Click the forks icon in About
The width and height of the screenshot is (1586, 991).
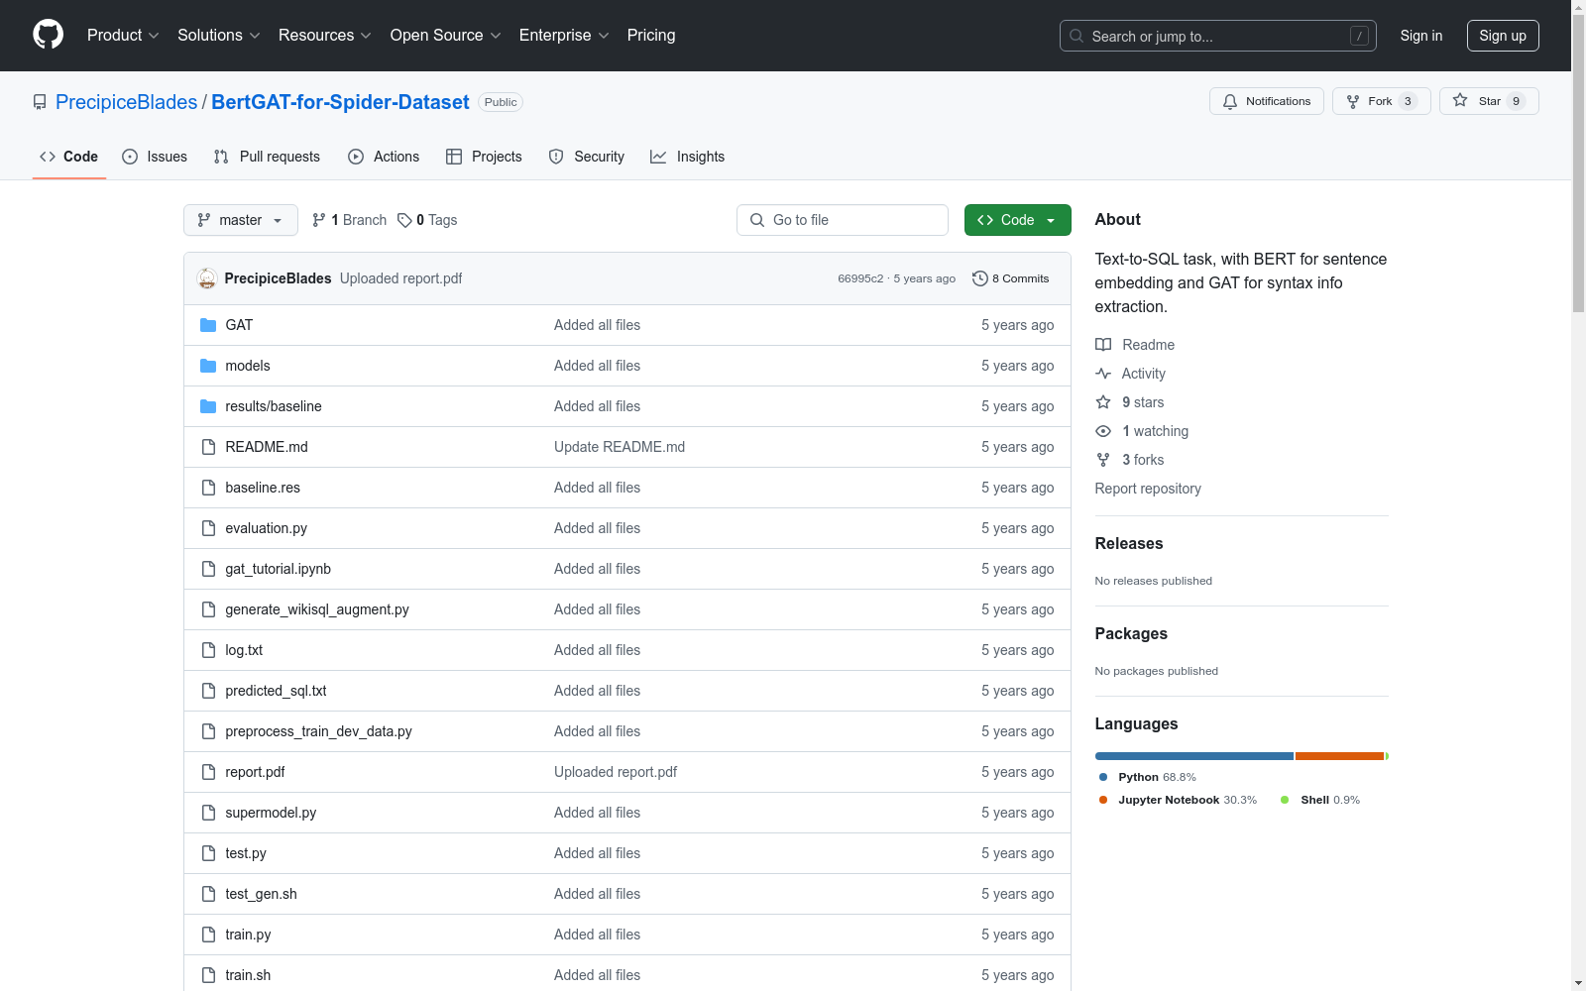[1103, 460]
